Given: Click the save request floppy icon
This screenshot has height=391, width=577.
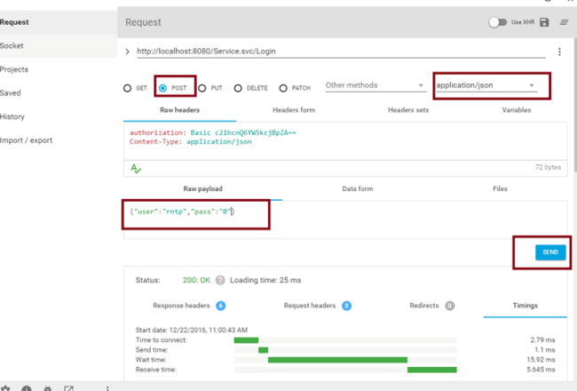Looking at the screenshot, I should (x=543, y=22).
